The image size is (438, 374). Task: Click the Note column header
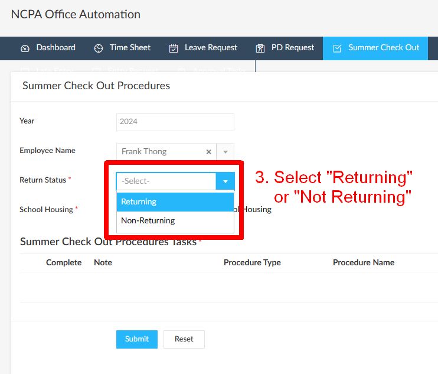pyautogui.click(x=103, y=262)
